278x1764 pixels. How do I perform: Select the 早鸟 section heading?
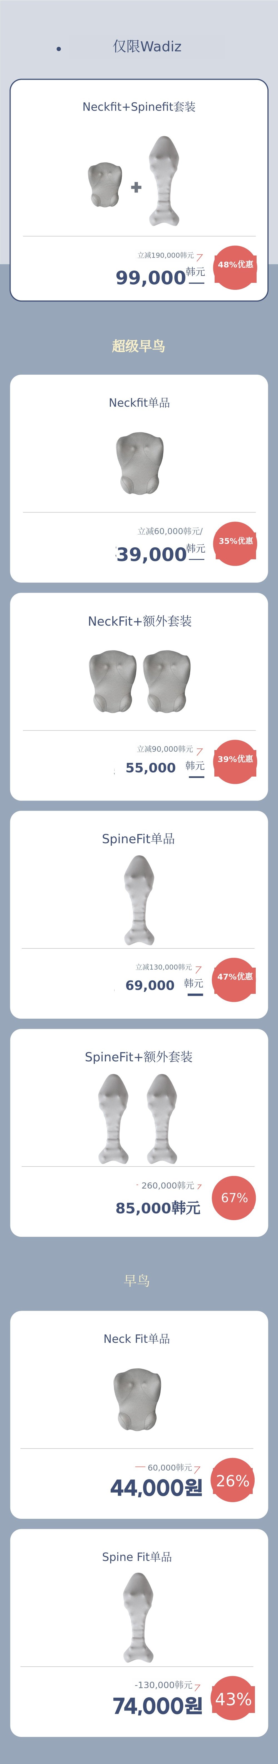pyautogui.click(x=136, y=1280)
